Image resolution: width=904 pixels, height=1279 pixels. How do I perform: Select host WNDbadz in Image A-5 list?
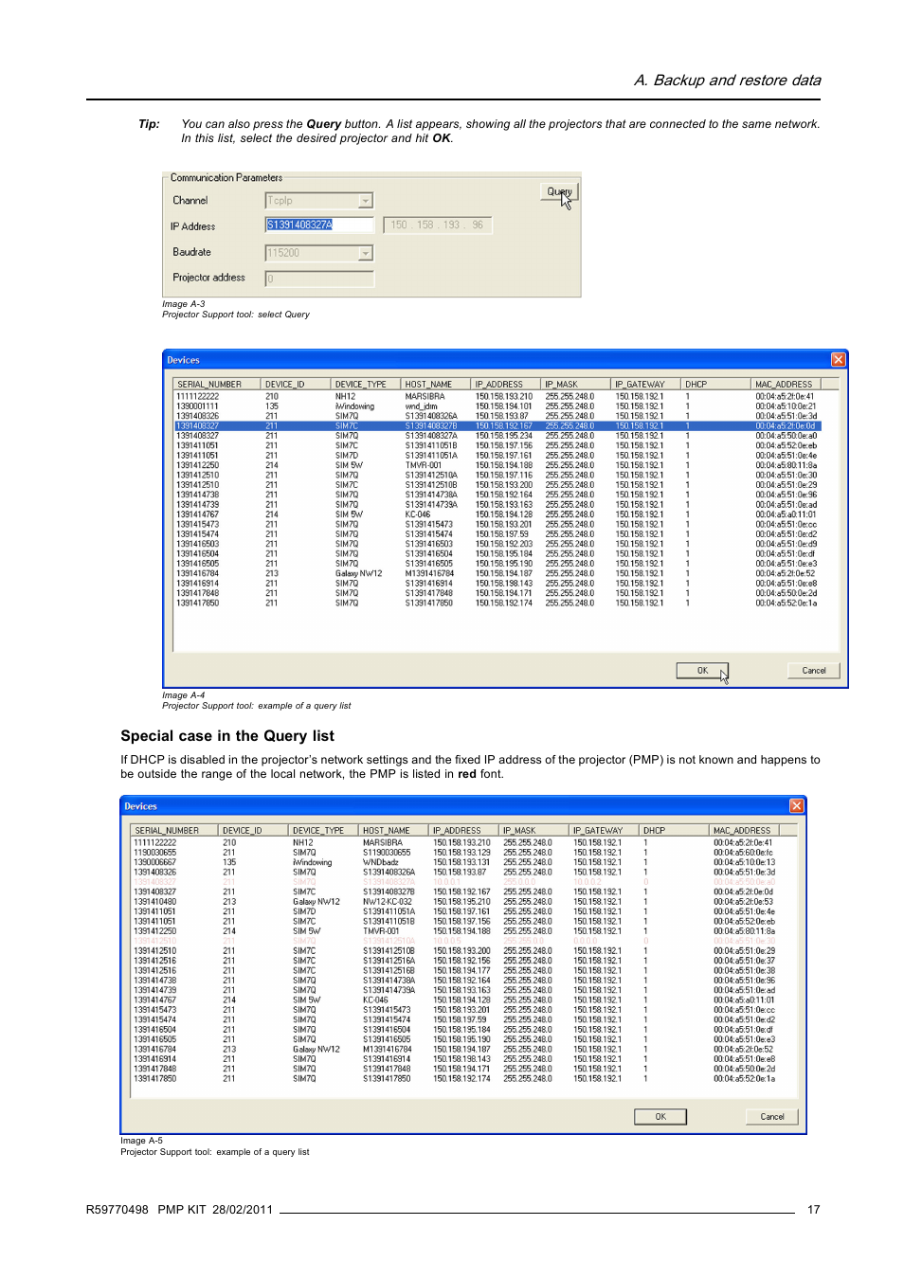380,862
